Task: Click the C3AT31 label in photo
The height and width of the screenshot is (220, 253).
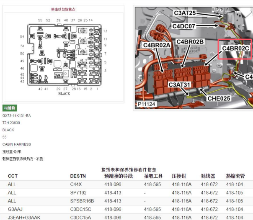Action: click(179, 85)
